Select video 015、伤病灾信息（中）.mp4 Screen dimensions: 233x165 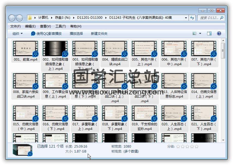[26, 118]
